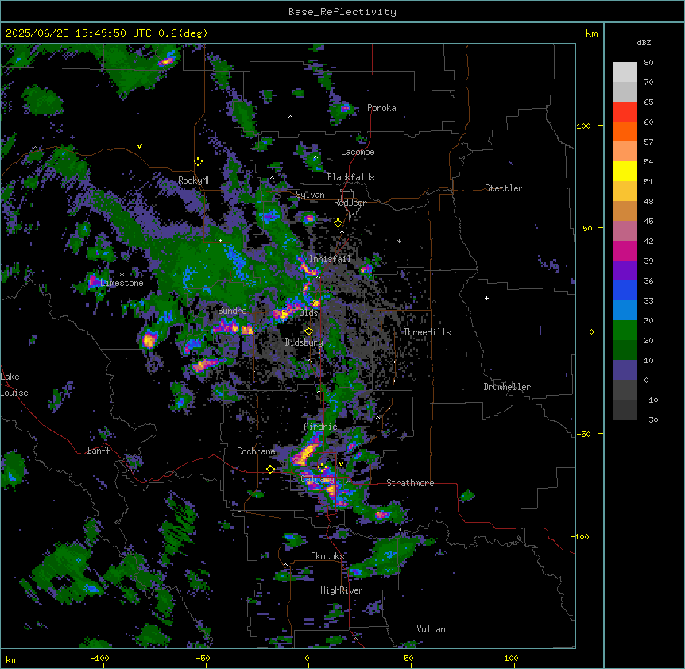Image resolution: width=685 pixels, height=669 pixels.
Task: Click the ThreeHills label
Action: coord(427,332)
